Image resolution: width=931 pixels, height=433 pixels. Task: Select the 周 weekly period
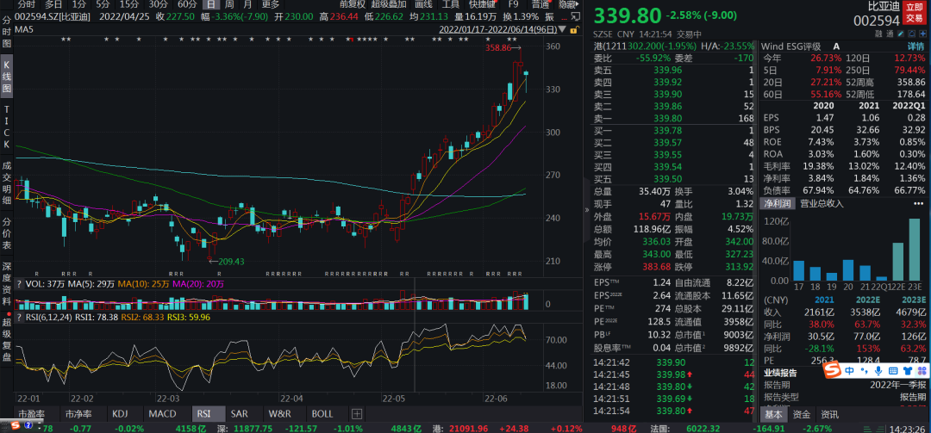click(x=228, y=4)
